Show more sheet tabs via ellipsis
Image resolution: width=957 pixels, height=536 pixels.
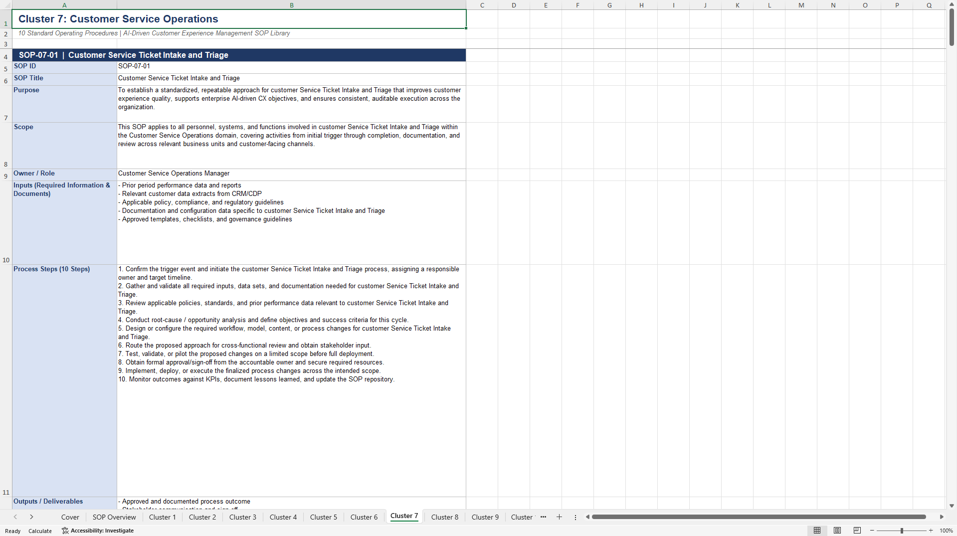click(x=543, y=517)
